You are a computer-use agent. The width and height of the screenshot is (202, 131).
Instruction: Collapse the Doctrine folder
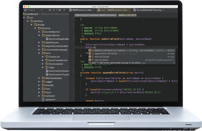click(36, 28)
